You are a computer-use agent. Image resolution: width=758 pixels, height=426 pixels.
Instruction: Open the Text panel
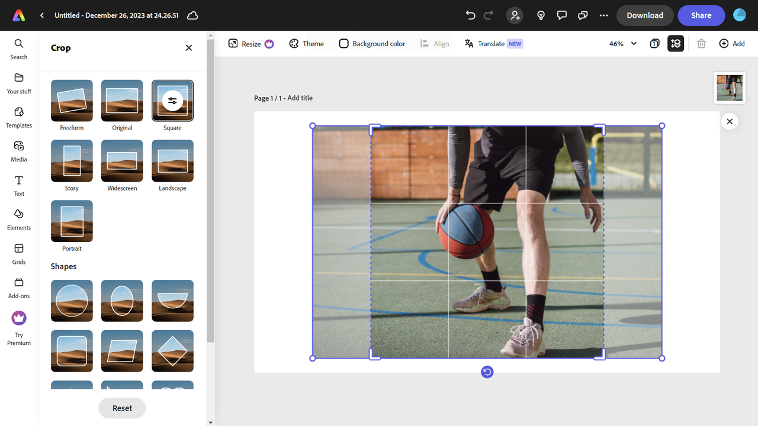(x=18, y=185)
